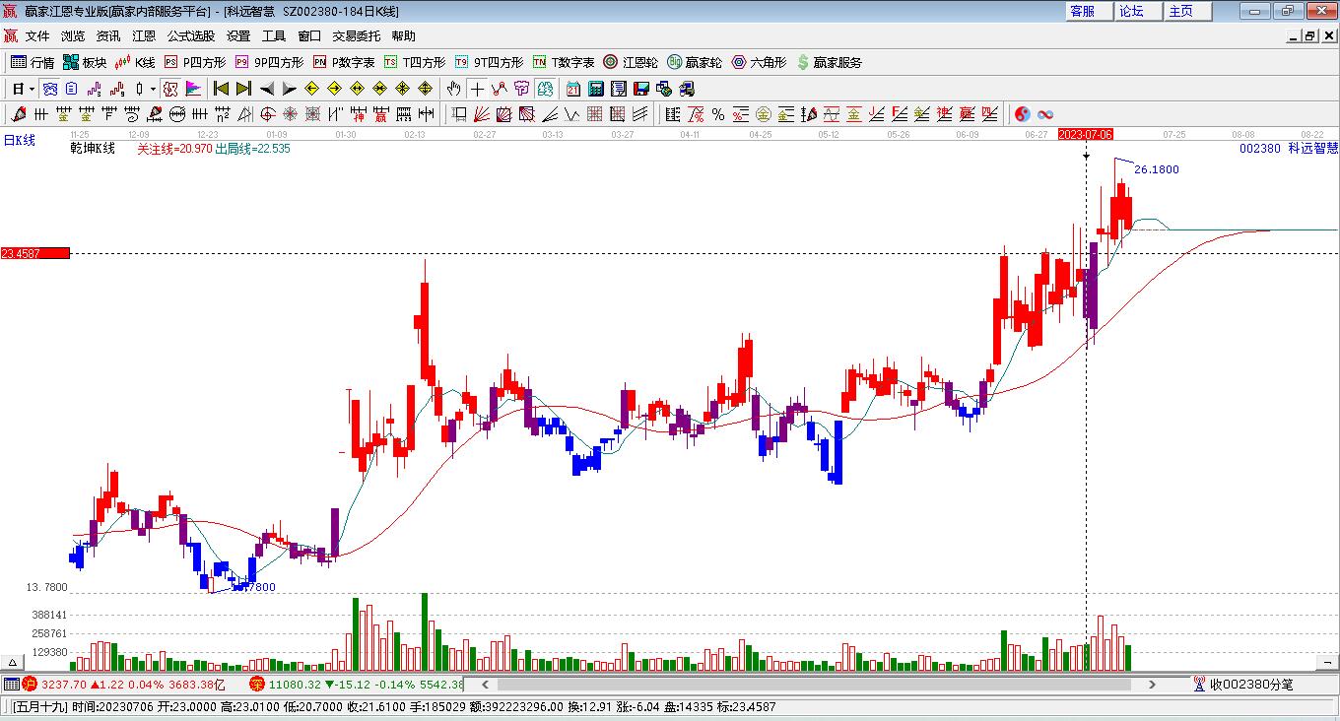Open the P数字表 tool
This screenshot has width=1340, height=721.
point(344,62)
